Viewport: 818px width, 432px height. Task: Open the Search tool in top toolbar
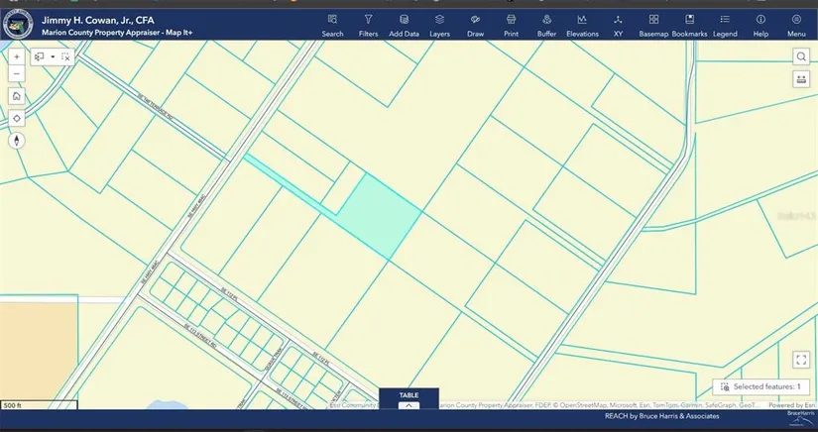click(x=332, y=25)
